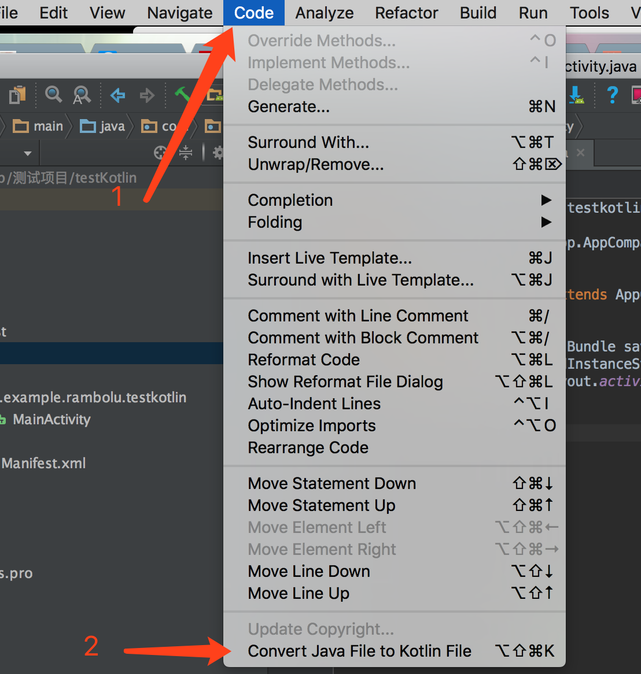The image size is (641, 674).
Task: Select Auto-Indent Lines
Action: pyautogui.click(x=395, y=403)
